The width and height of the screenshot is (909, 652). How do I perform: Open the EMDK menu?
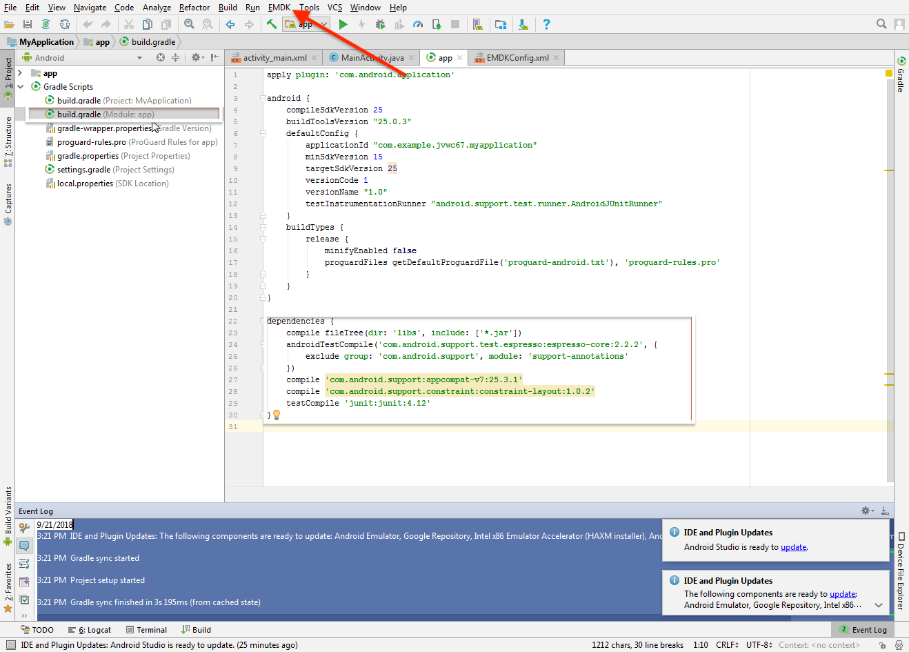click(x=279, y=8)
